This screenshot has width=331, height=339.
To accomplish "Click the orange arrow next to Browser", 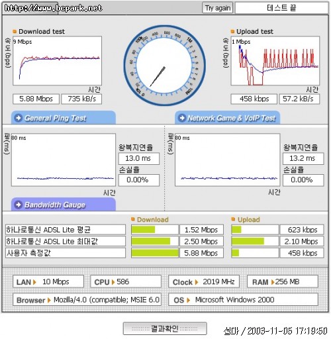I will (x=49, y=300).
